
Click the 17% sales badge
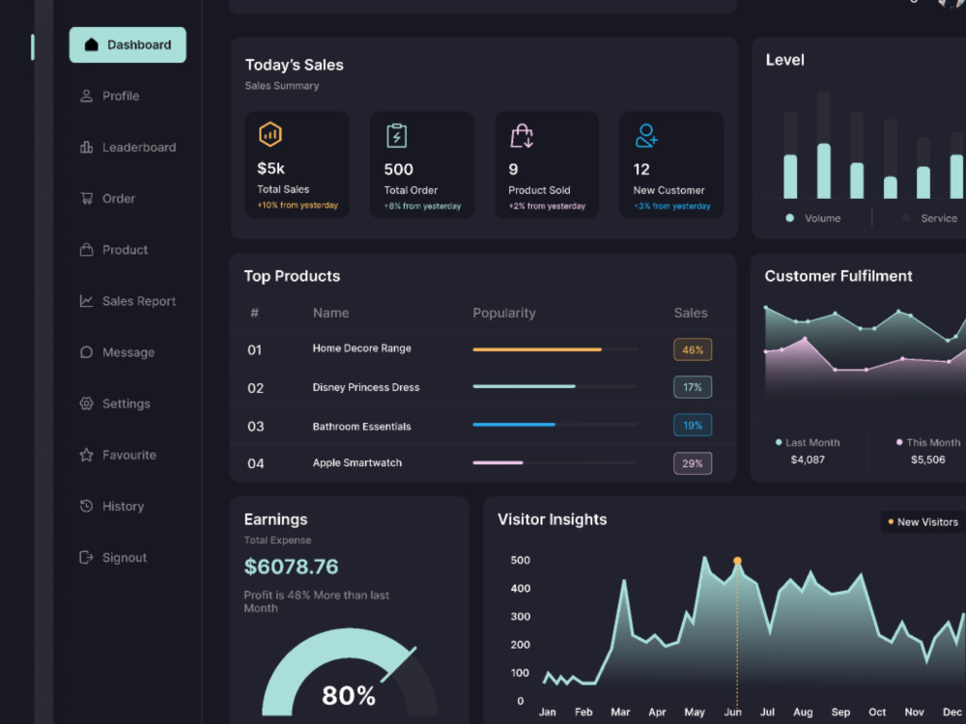pos(693,387)
